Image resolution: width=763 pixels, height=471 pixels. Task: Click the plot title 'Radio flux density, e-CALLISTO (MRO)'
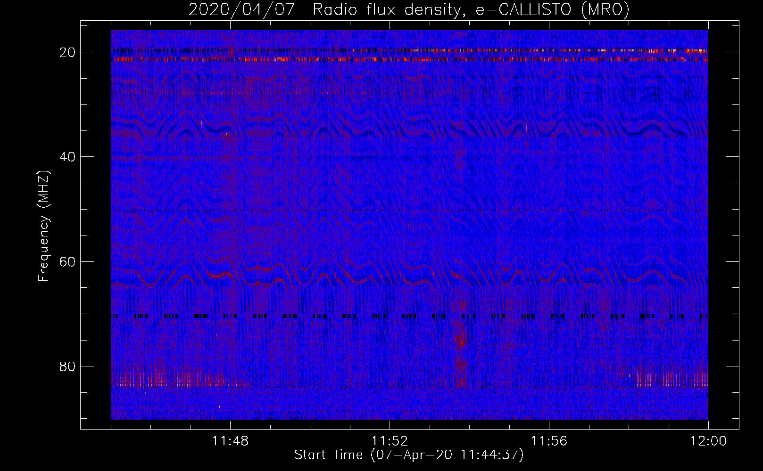[x=471, y=9]
